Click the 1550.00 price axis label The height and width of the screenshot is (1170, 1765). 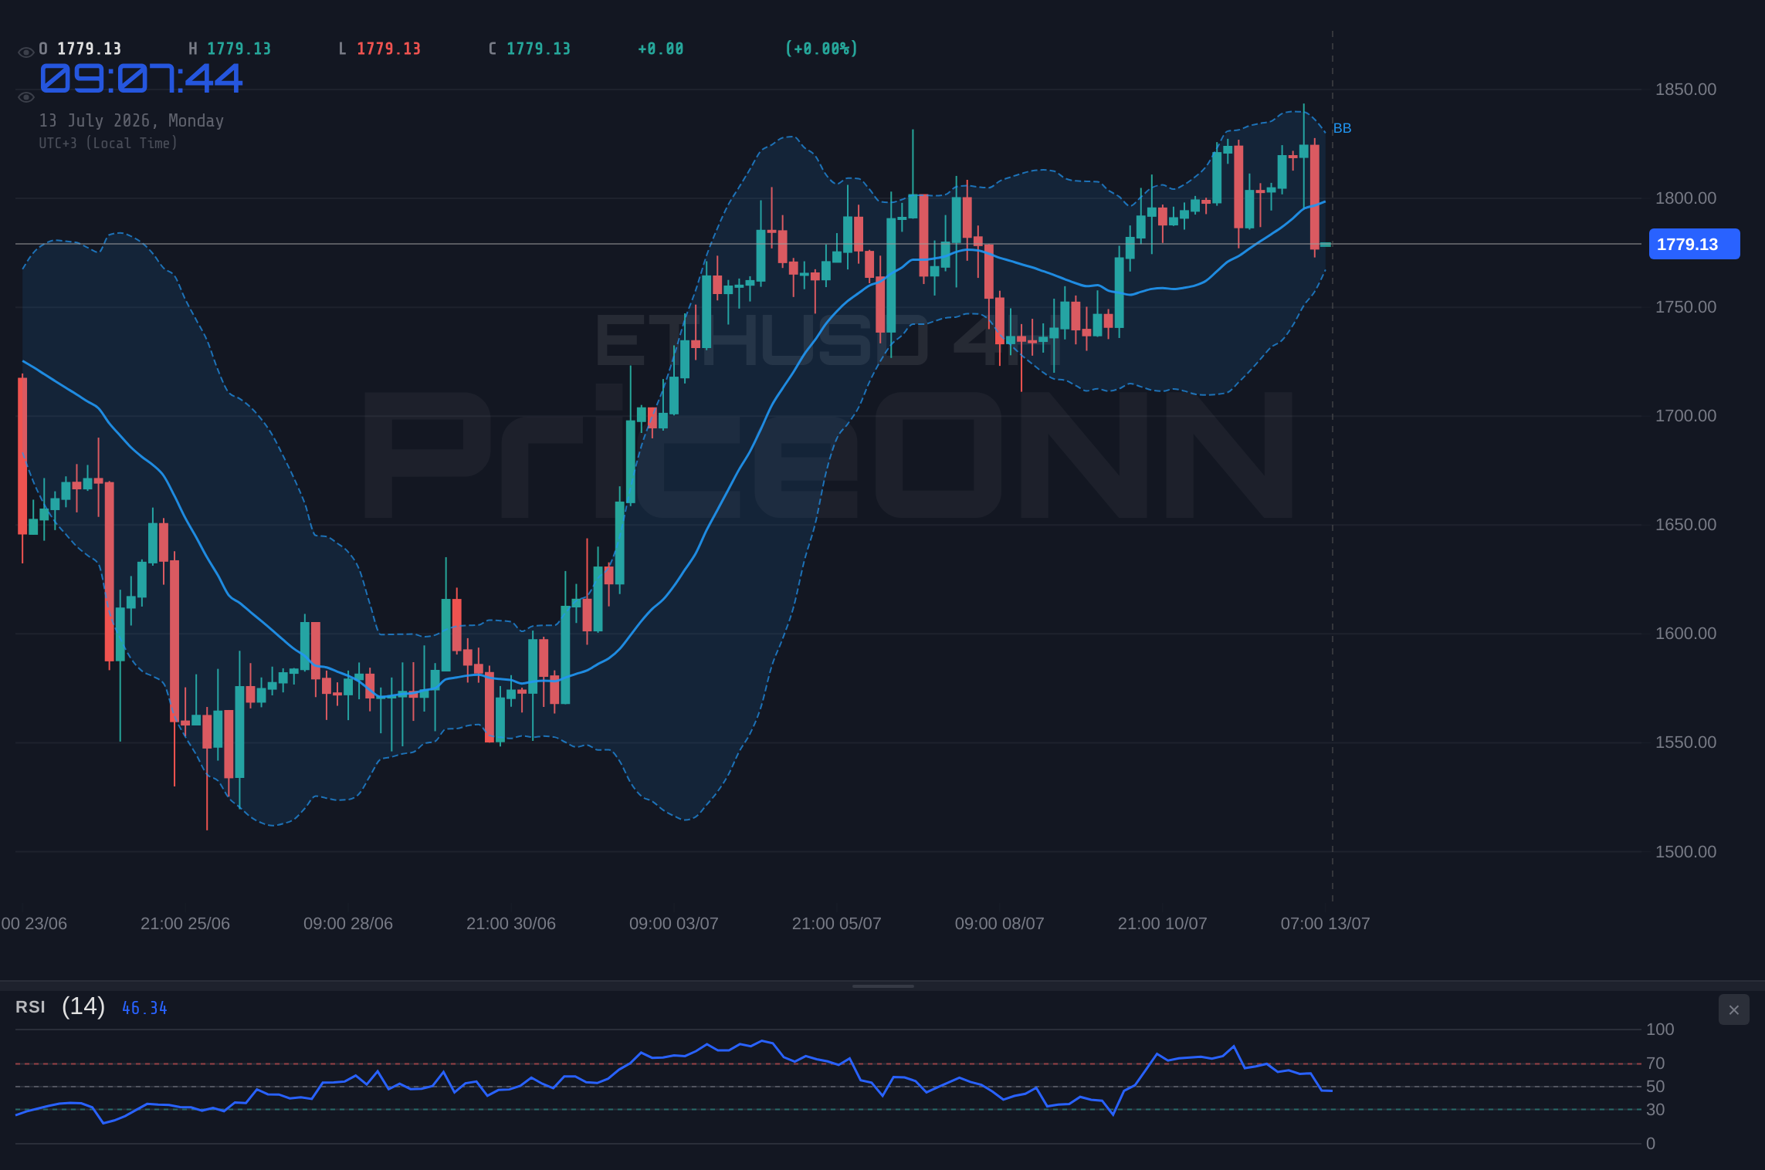1685,742
